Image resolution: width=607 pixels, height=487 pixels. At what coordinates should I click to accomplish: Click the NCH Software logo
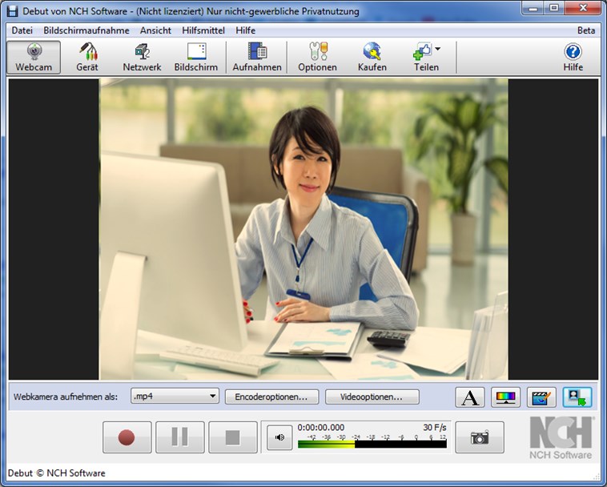561,438
